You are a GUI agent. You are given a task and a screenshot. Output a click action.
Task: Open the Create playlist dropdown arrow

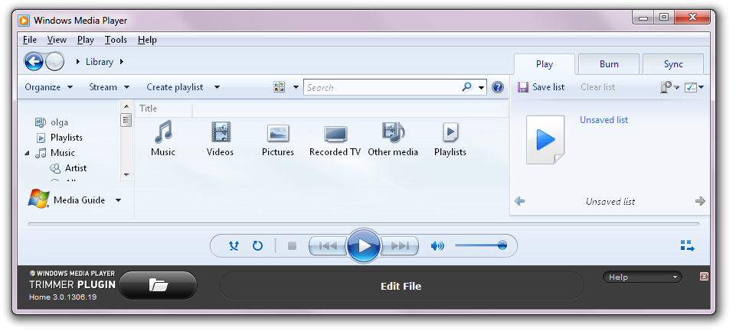tap(217, 87)
